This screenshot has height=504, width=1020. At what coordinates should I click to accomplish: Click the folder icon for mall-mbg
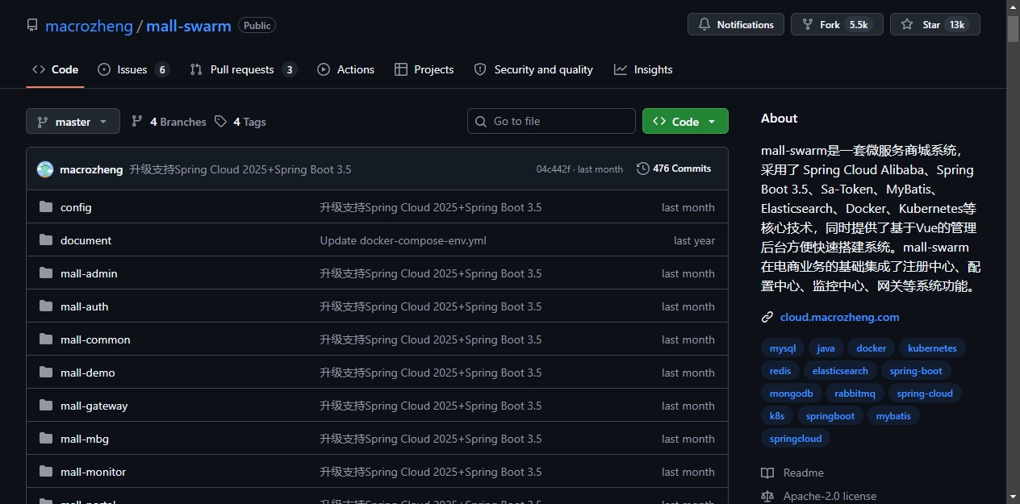46,439
